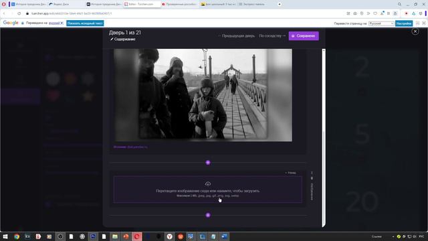Reload the page
Viewport: 428px width, 241px height.
[19, 13]
